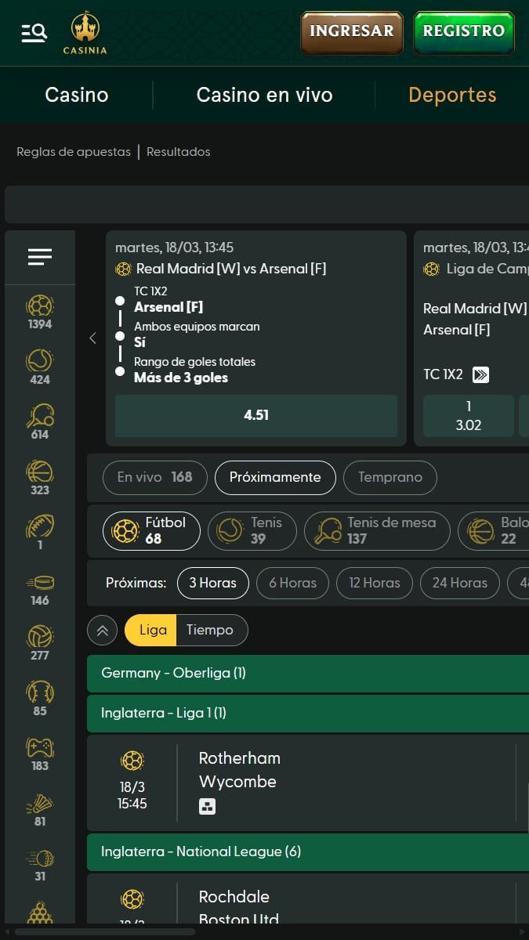Click the statistics icon under Rotherham Wycombe
The height and width of the screenshot is (940, 529).
pos(207,806)
